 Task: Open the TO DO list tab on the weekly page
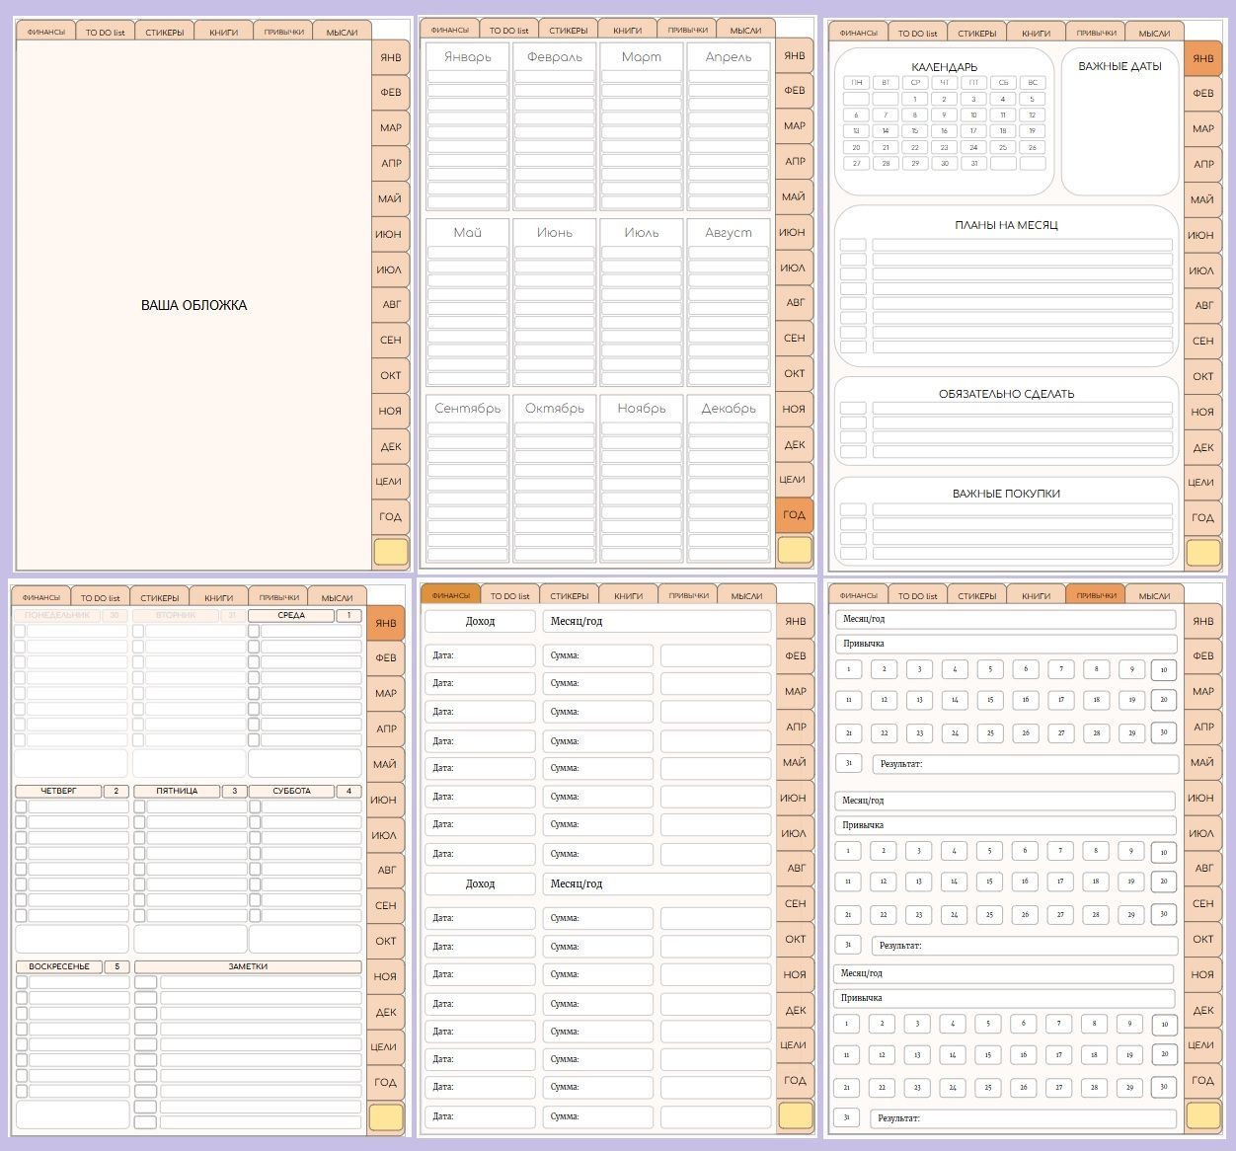coord(100,597)
